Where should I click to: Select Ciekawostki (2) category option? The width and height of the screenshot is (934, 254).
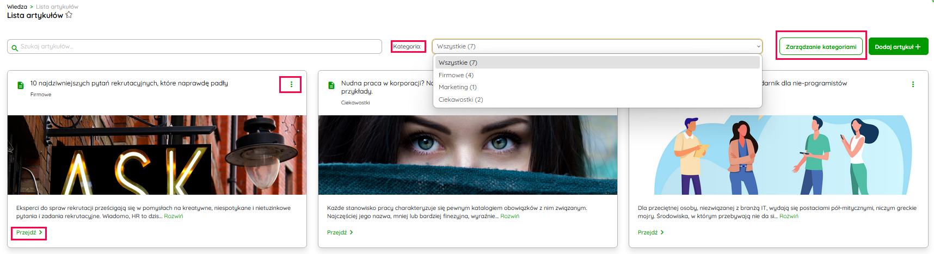(460, 100)
